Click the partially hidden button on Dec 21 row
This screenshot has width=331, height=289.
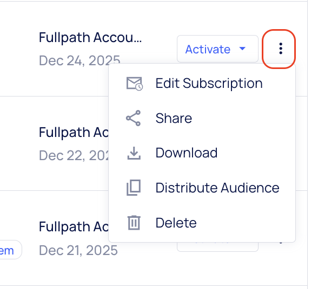tap(217, 247)
